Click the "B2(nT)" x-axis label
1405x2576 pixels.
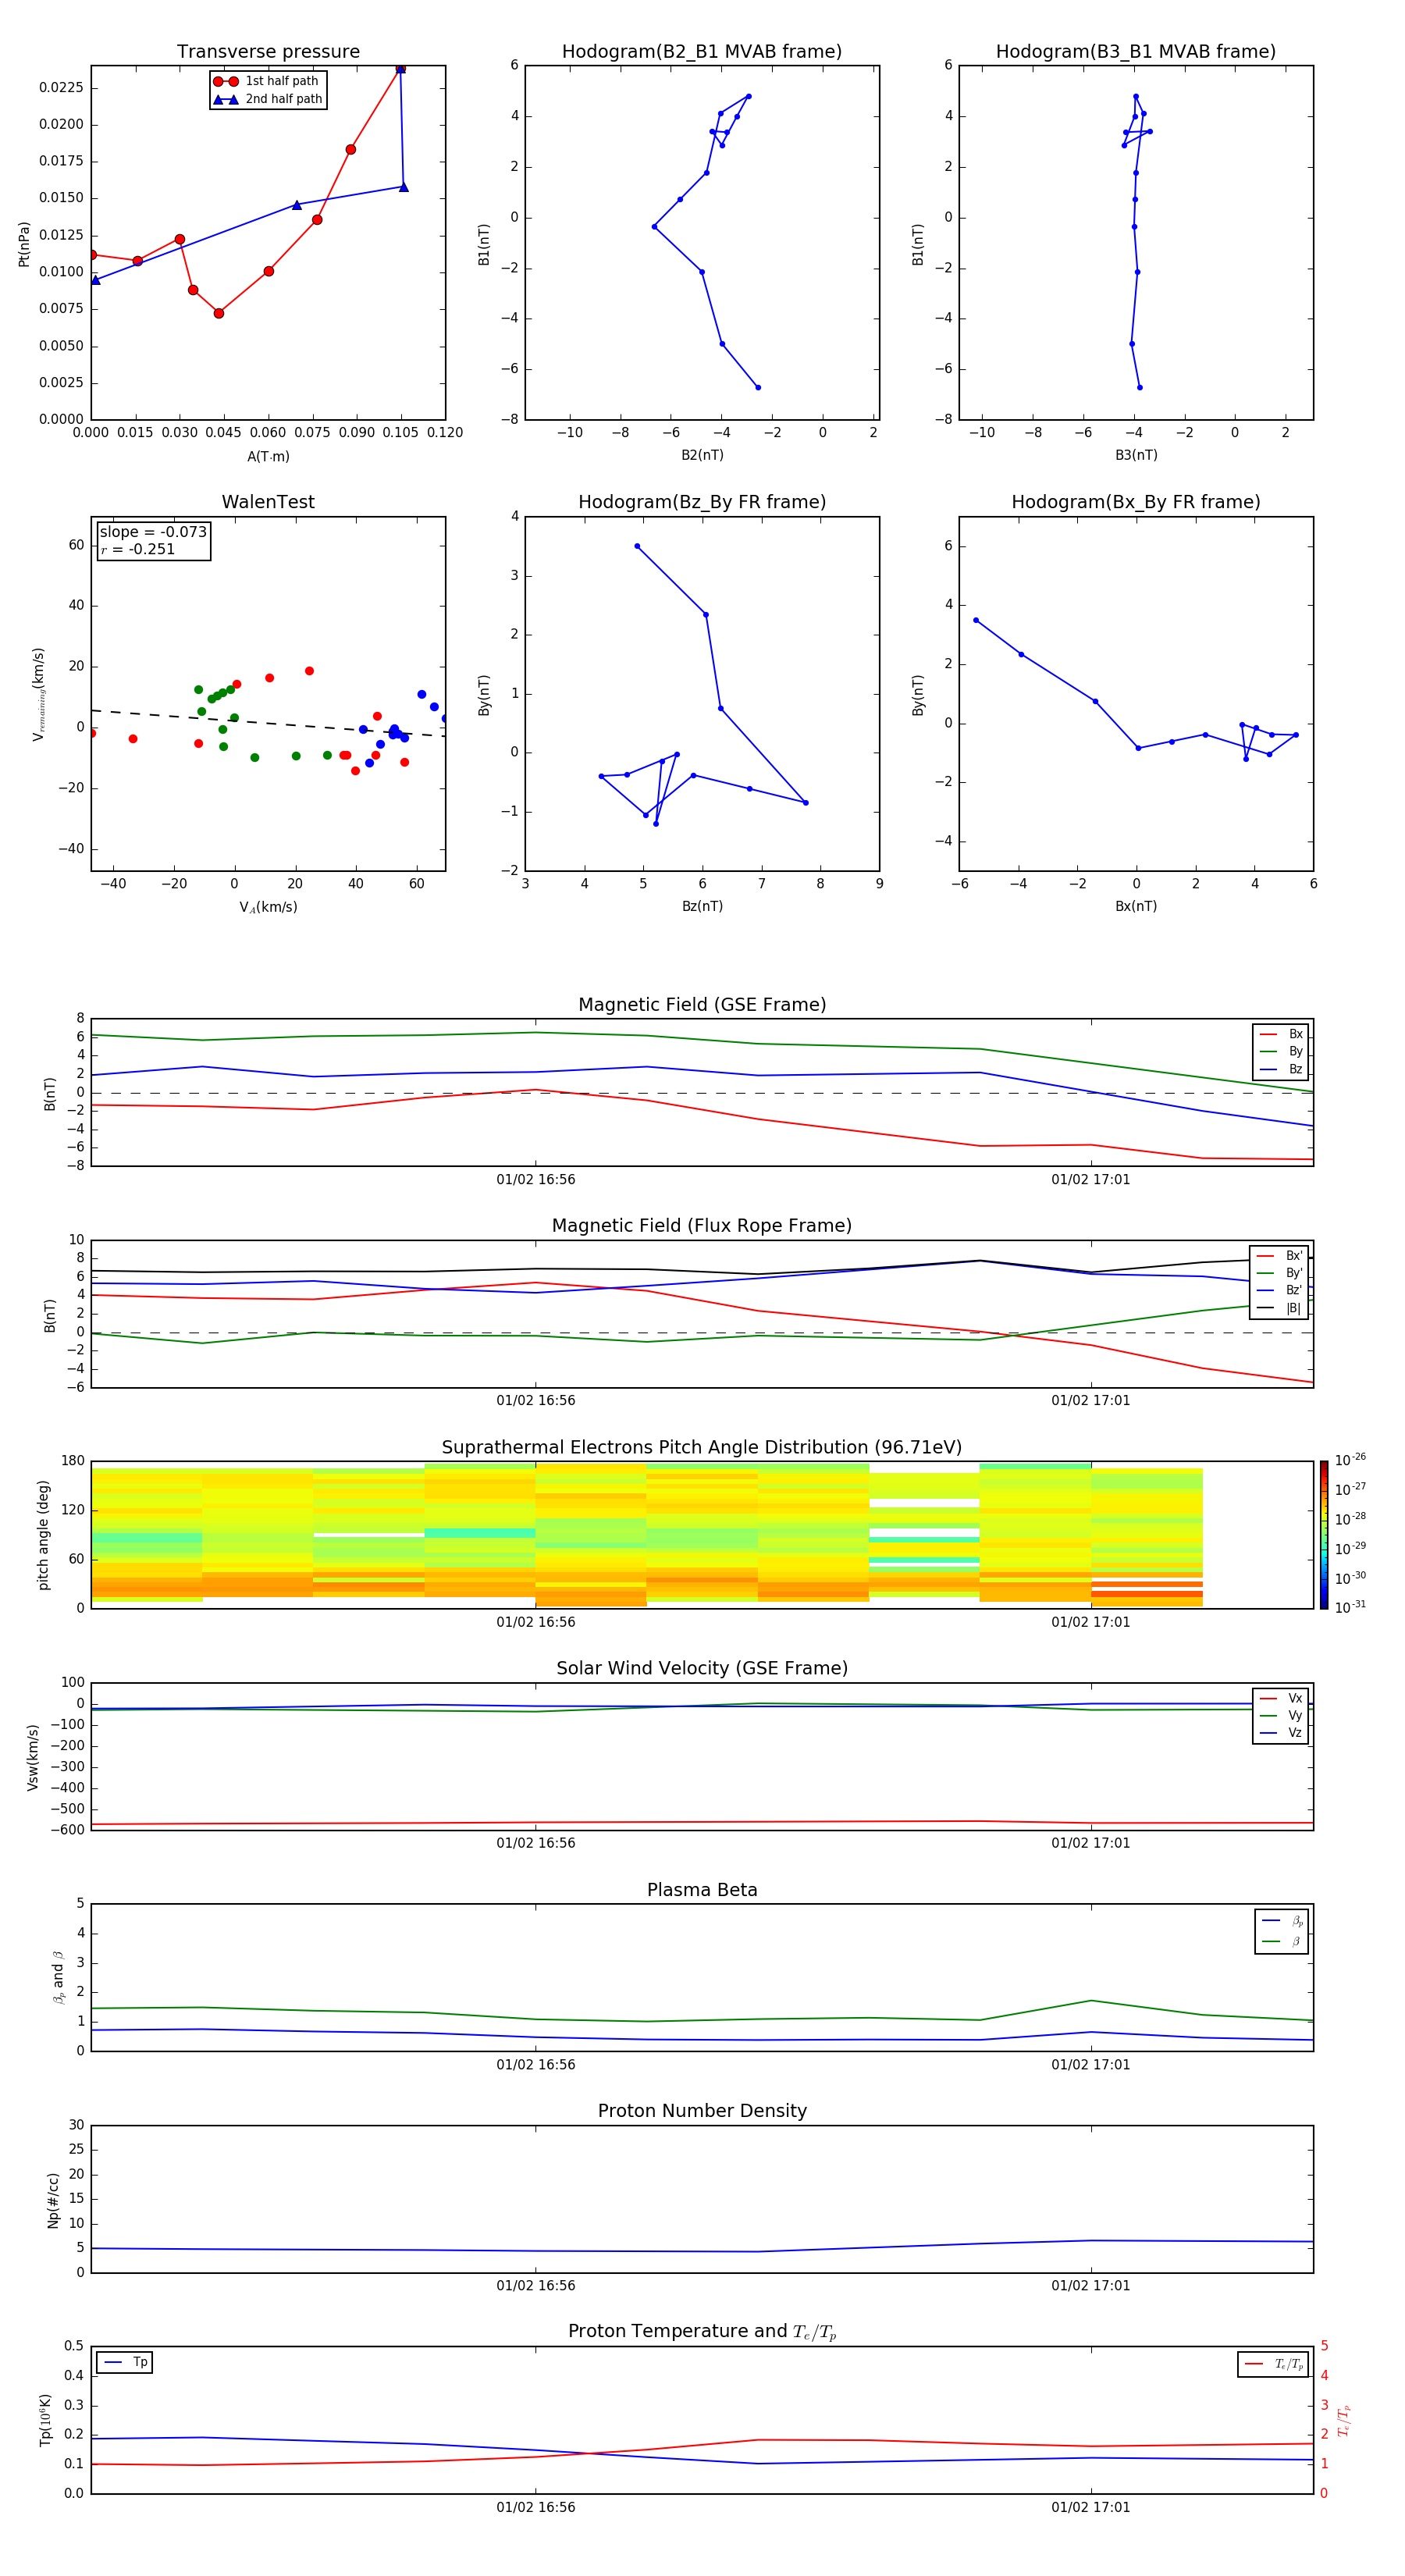point(702,455)
